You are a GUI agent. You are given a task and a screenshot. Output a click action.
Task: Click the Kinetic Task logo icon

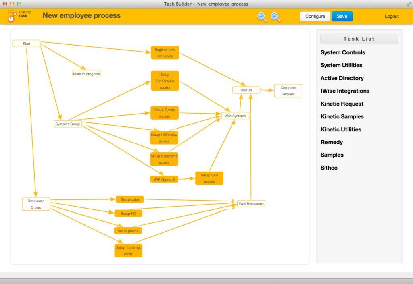tap(12, 17)
